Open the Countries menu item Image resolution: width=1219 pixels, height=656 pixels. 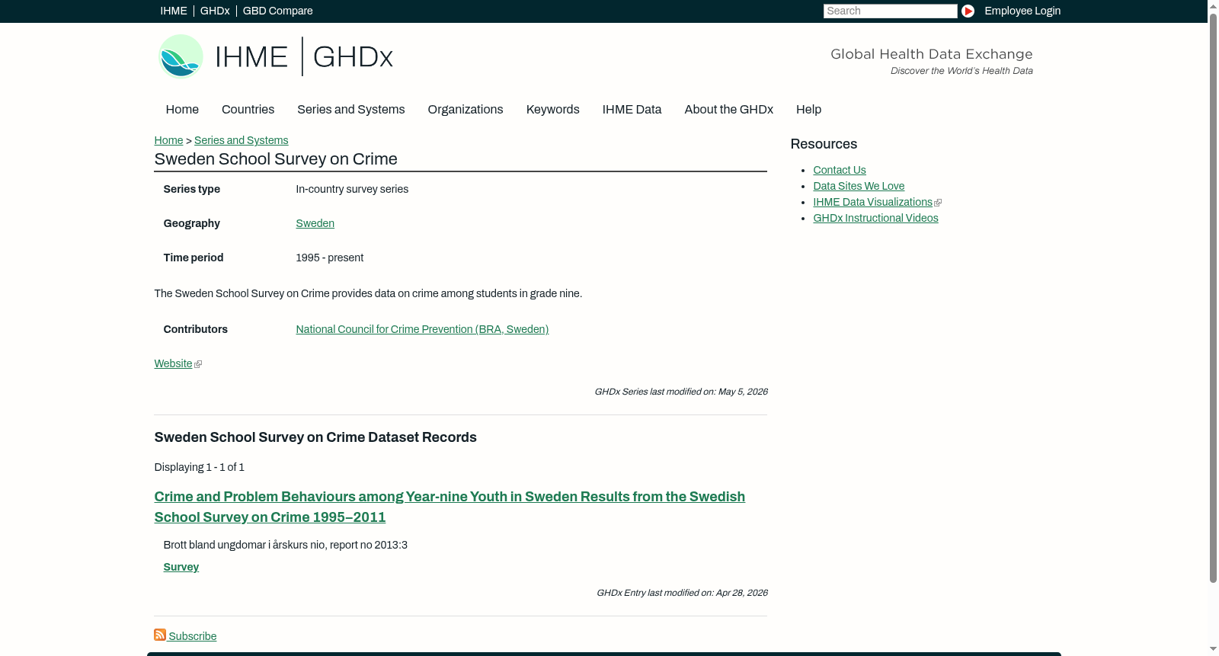tap(248, 110)
